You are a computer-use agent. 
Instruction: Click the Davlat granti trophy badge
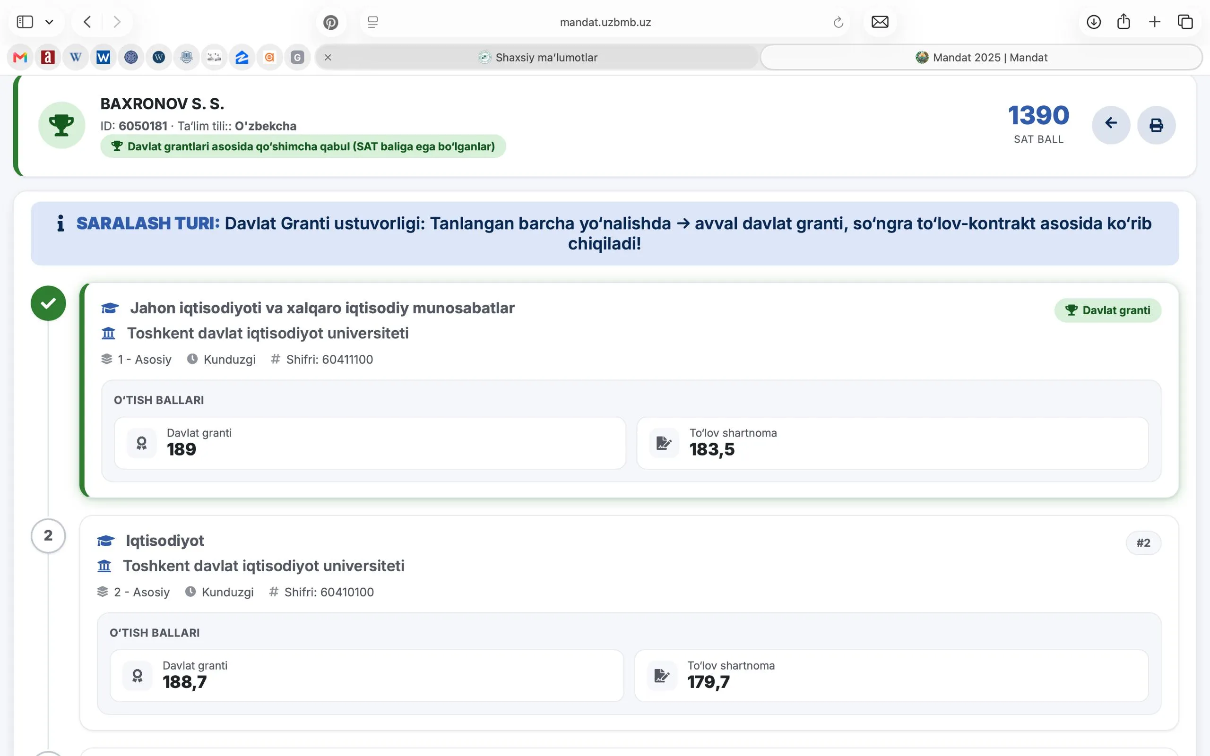(1107, 310)
